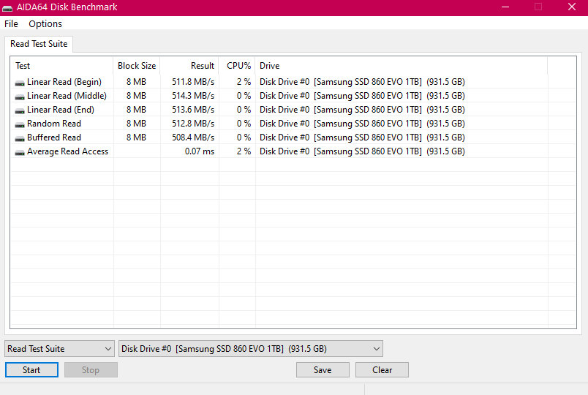This screenshot has height=395, width=588.
Task: Expand the Read Test Suite dropdown
Action: 60,349
